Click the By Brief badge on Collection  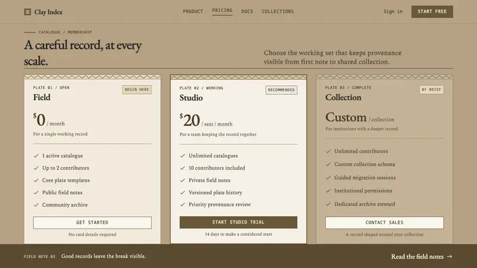click(x=431, y=90)
